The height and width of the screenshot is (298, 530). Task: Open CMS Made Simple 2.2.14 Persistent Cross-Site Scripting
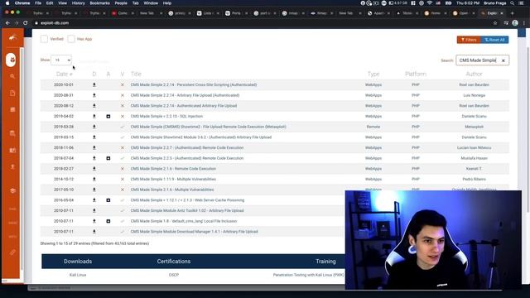tap(194, 84)
